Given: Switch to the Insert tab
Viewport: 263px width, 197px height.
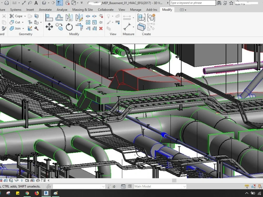Looking at the screenshot, I should click(30, 10).
